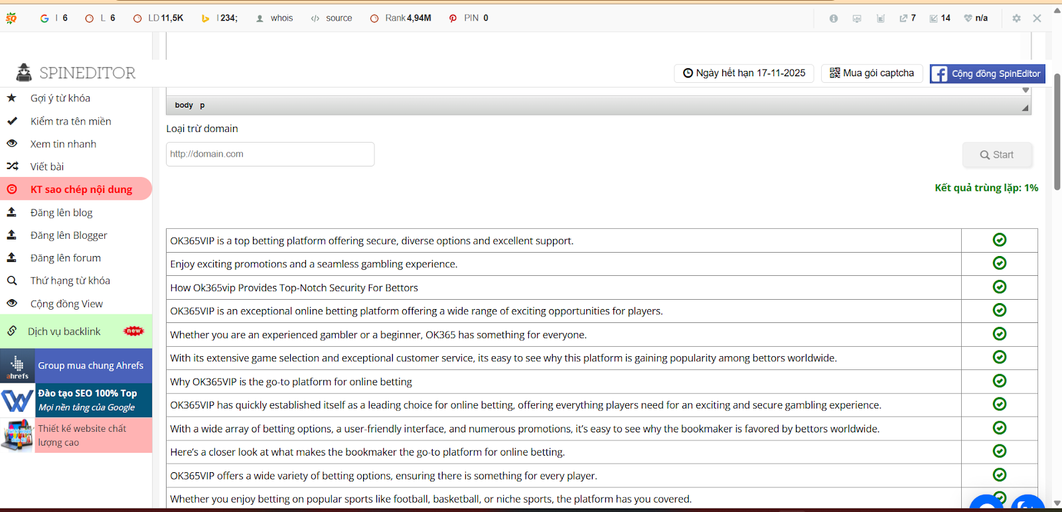The image size is (1062, 512).
Task: Click sentence 'How Ok365vip Provides Top-Notch Security'
Action: tap(294, 288)
